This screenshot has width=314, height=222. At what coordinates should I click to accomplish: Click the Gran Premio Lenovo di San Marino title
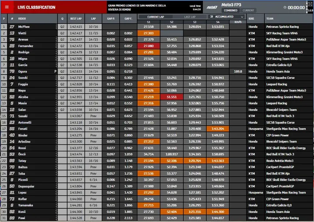coord(137,7)
